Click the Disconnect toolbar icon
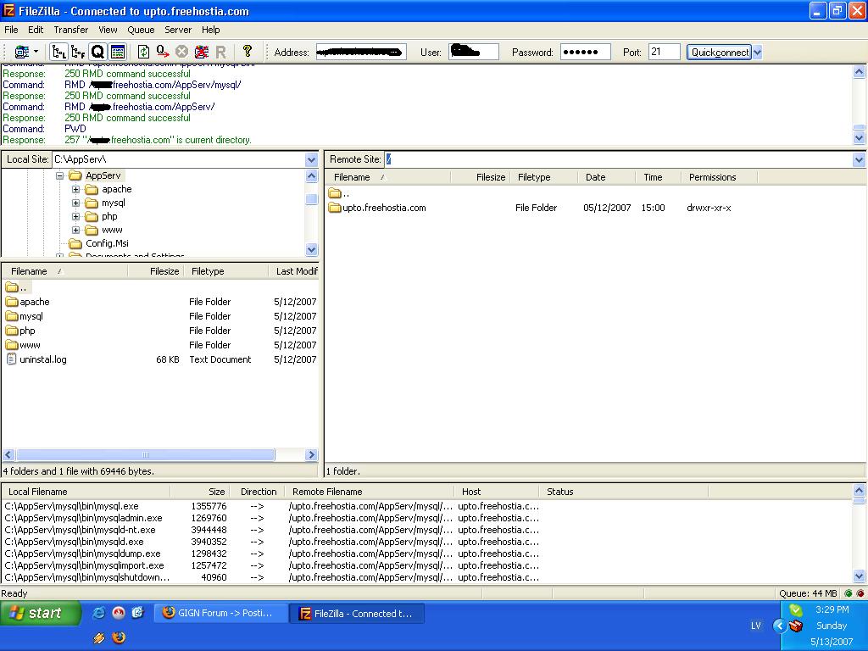The height and width of the screenshot is (651, 868). point(202,52)
